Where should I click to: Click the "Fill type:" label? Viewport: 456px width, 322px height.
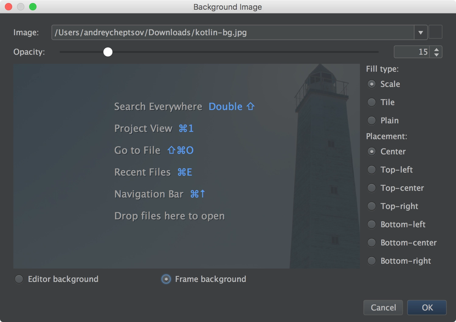382,69
